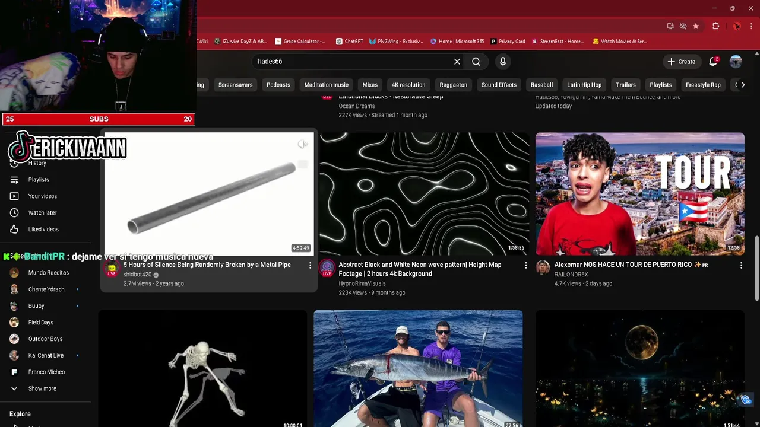This screenshot has width=760, height=427.
Task: Select the Podcasts filter chip
Action: coord(278,85)
